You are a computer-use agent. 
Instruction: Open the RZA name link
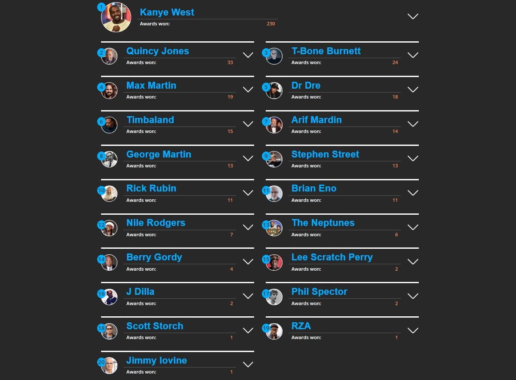click(301, 326)
